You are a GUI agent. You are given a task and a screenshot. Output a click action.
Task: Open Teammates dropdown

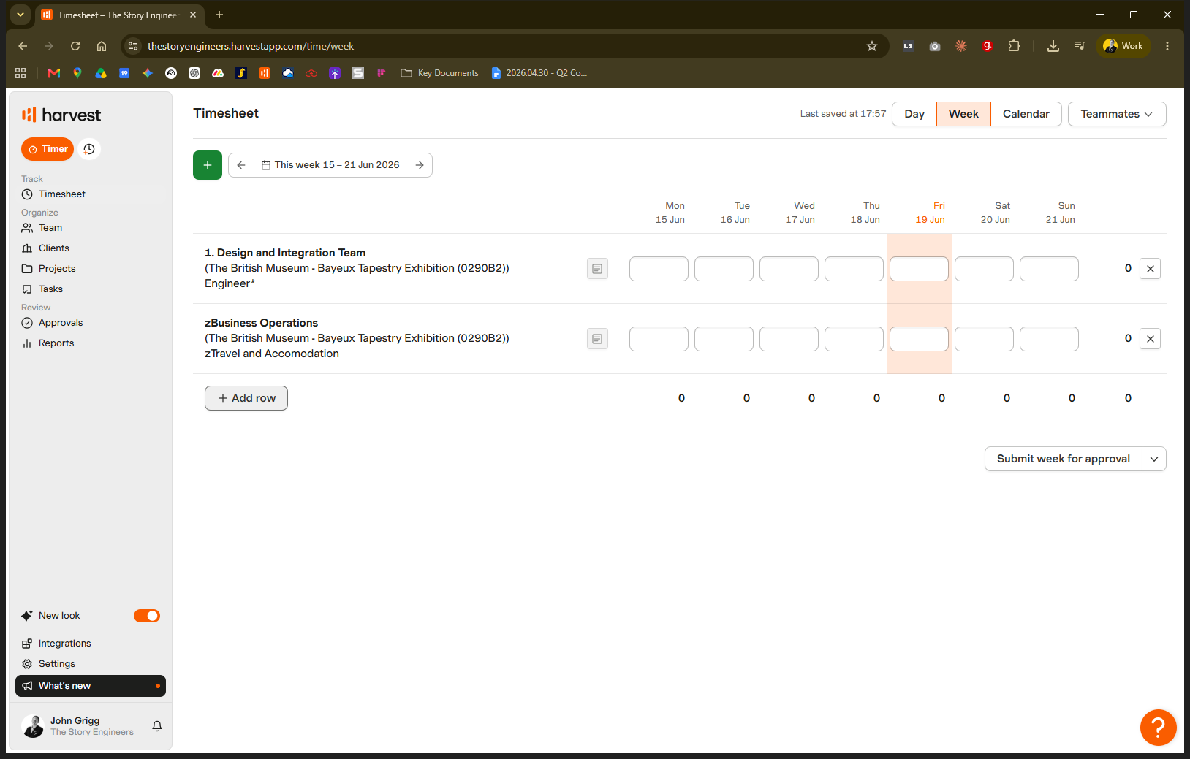[x=1117, y=114]
